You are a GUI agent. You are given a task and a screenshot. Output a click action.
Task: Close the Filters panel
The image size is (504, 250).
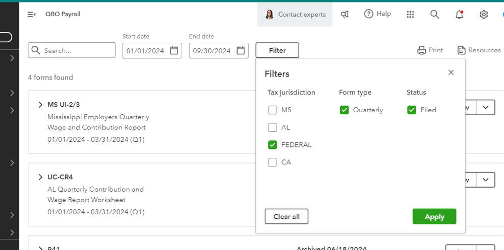click(451, 72)
